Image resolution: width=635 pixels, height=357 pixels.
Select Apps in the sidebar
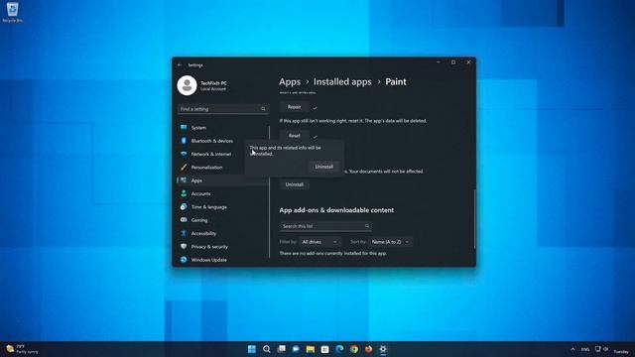tap(222, 180)
